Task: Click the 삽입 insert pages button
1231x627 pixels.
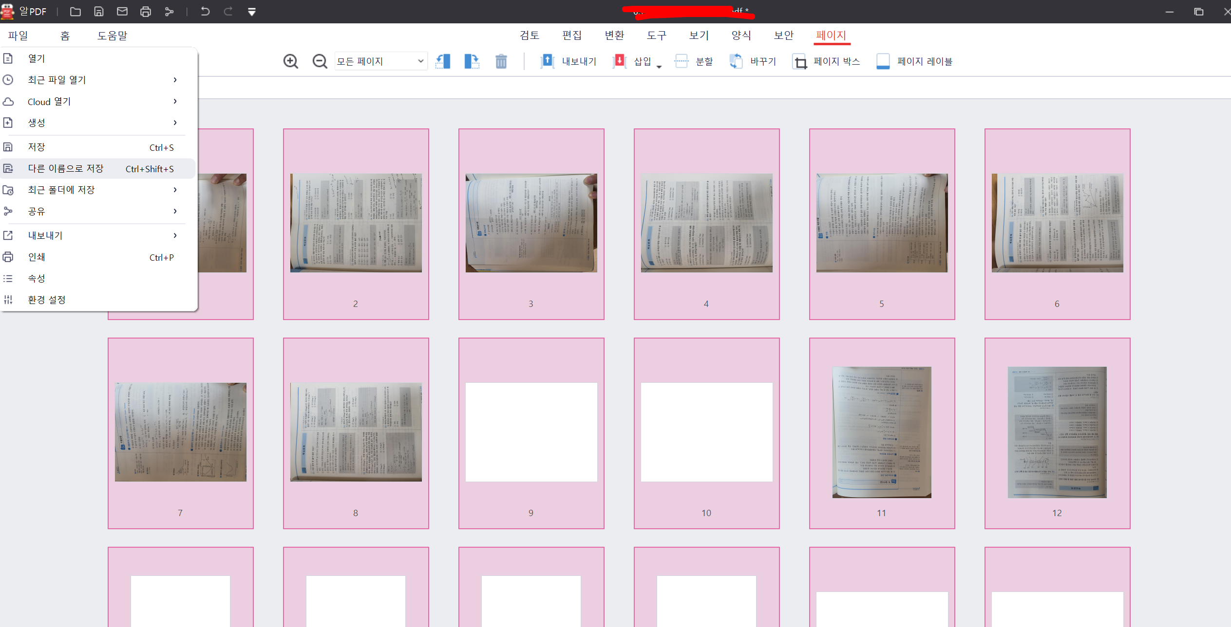Action: 632,61
